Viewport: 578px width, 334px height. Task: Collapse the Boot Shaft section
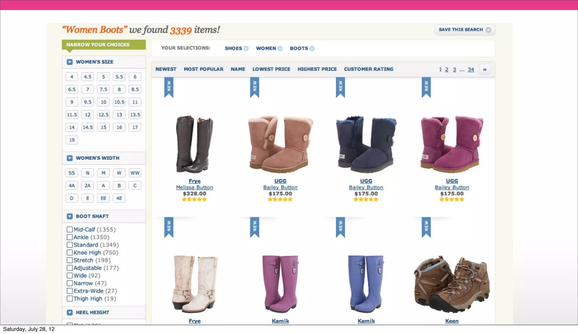coord(70,216)
